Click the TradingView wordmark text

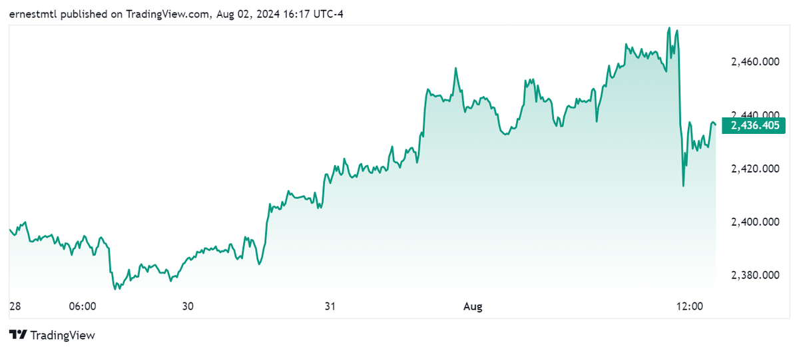tap(63, 335)
